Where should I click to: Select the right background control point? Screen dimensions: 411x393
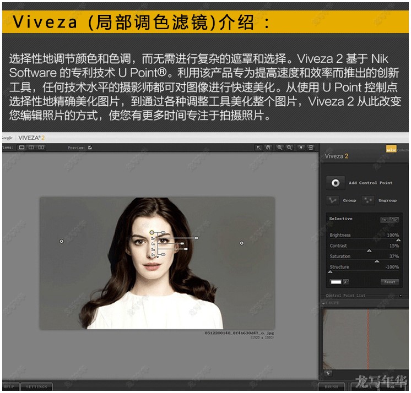point(242,243)
